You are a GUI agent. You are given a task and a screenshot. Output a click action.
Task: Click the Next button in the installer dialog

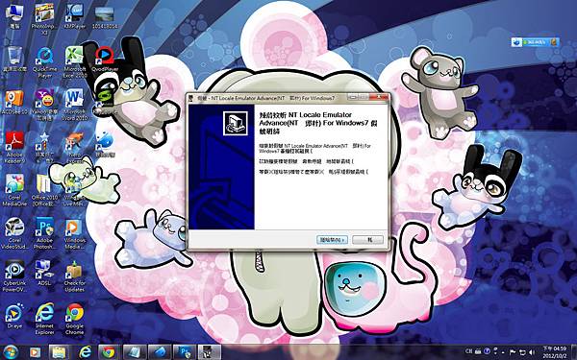(332, 239)
